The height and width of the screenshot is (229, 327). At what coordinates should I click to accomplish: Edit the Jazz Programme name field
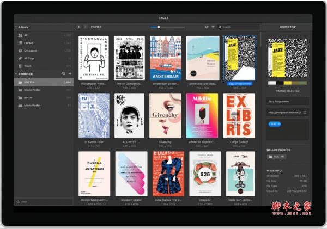click(287, 101)
